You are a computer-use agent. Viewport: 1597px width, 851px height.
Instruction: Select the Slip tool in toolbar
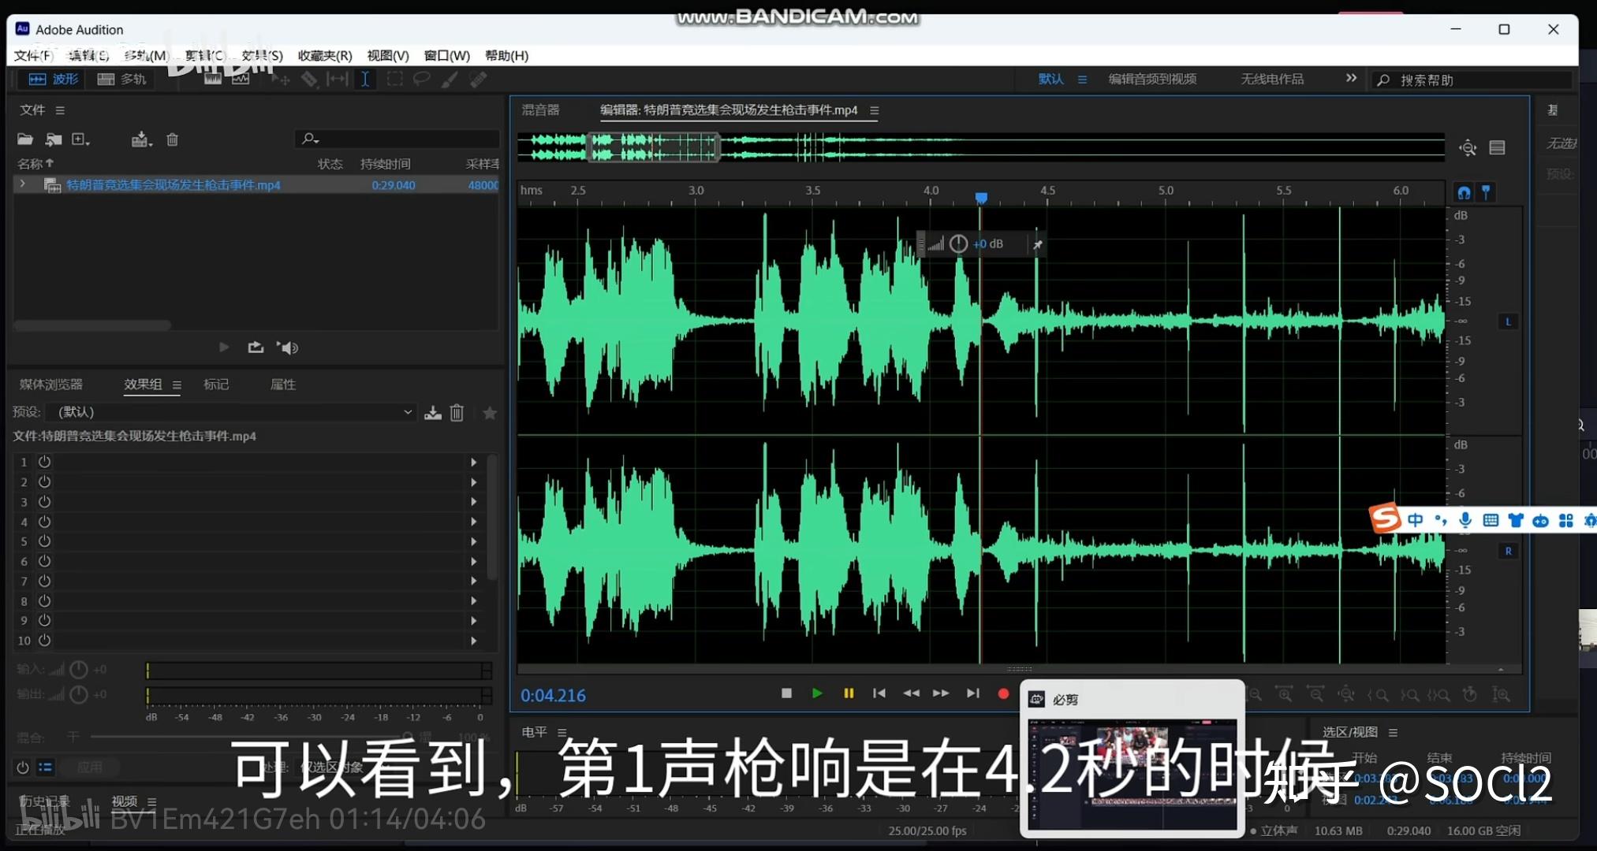pyautogui.click(x=338, y=79)
